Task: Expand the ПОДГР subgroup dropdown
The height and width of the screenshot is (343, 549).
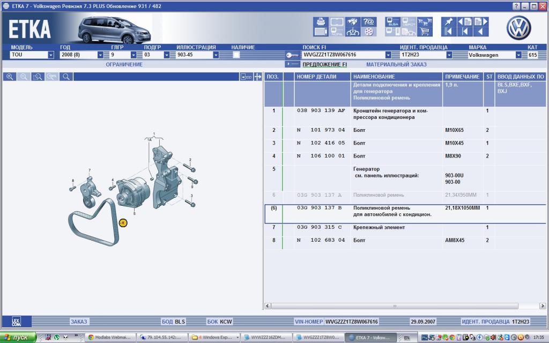Action: (x=167, y=55)
